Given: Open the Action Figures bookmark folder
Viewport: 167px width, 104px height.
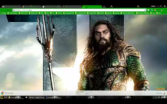Looking at the screenshot, I should (13, 13).
